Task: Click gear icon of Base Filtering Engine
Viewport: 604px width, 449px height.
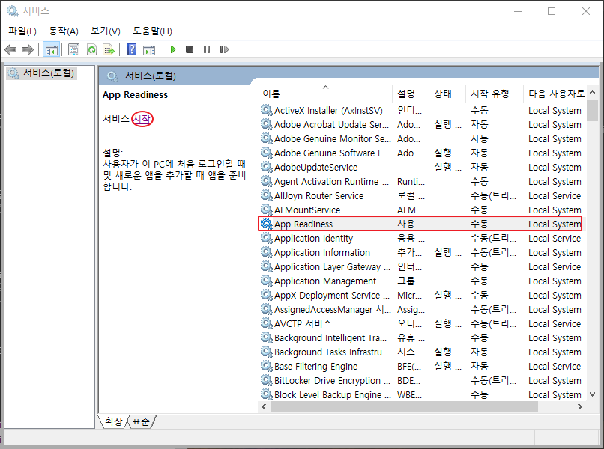Action: click(266, 366)
